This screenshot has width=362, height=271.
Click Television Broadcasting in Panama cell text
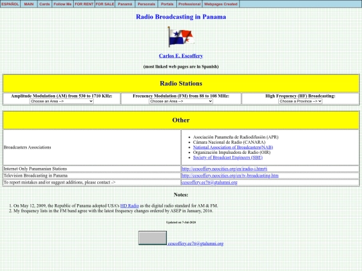point(36,175)
